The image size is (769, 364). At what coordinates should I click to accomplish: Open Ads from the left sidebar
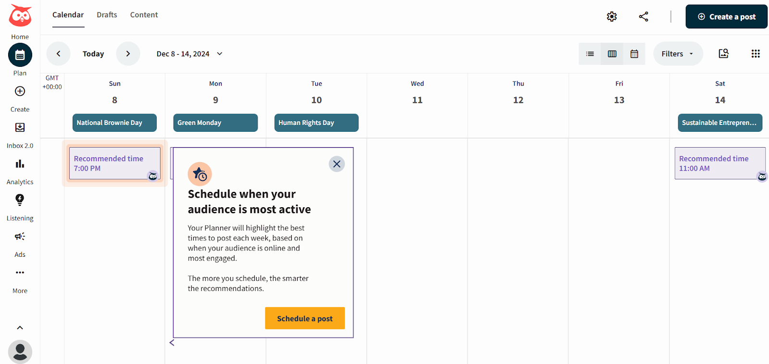(x=19, y=237)
